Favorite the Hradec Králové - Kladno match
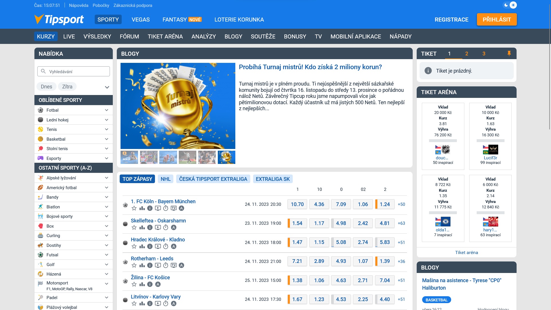Screen dimensions: 551x310 click(134, 247)
